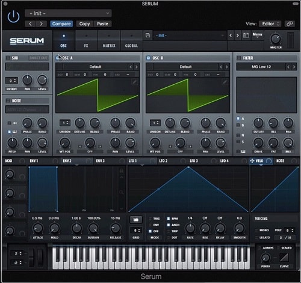Click OSC B warp mode right arrow

(x=190, y=146)
